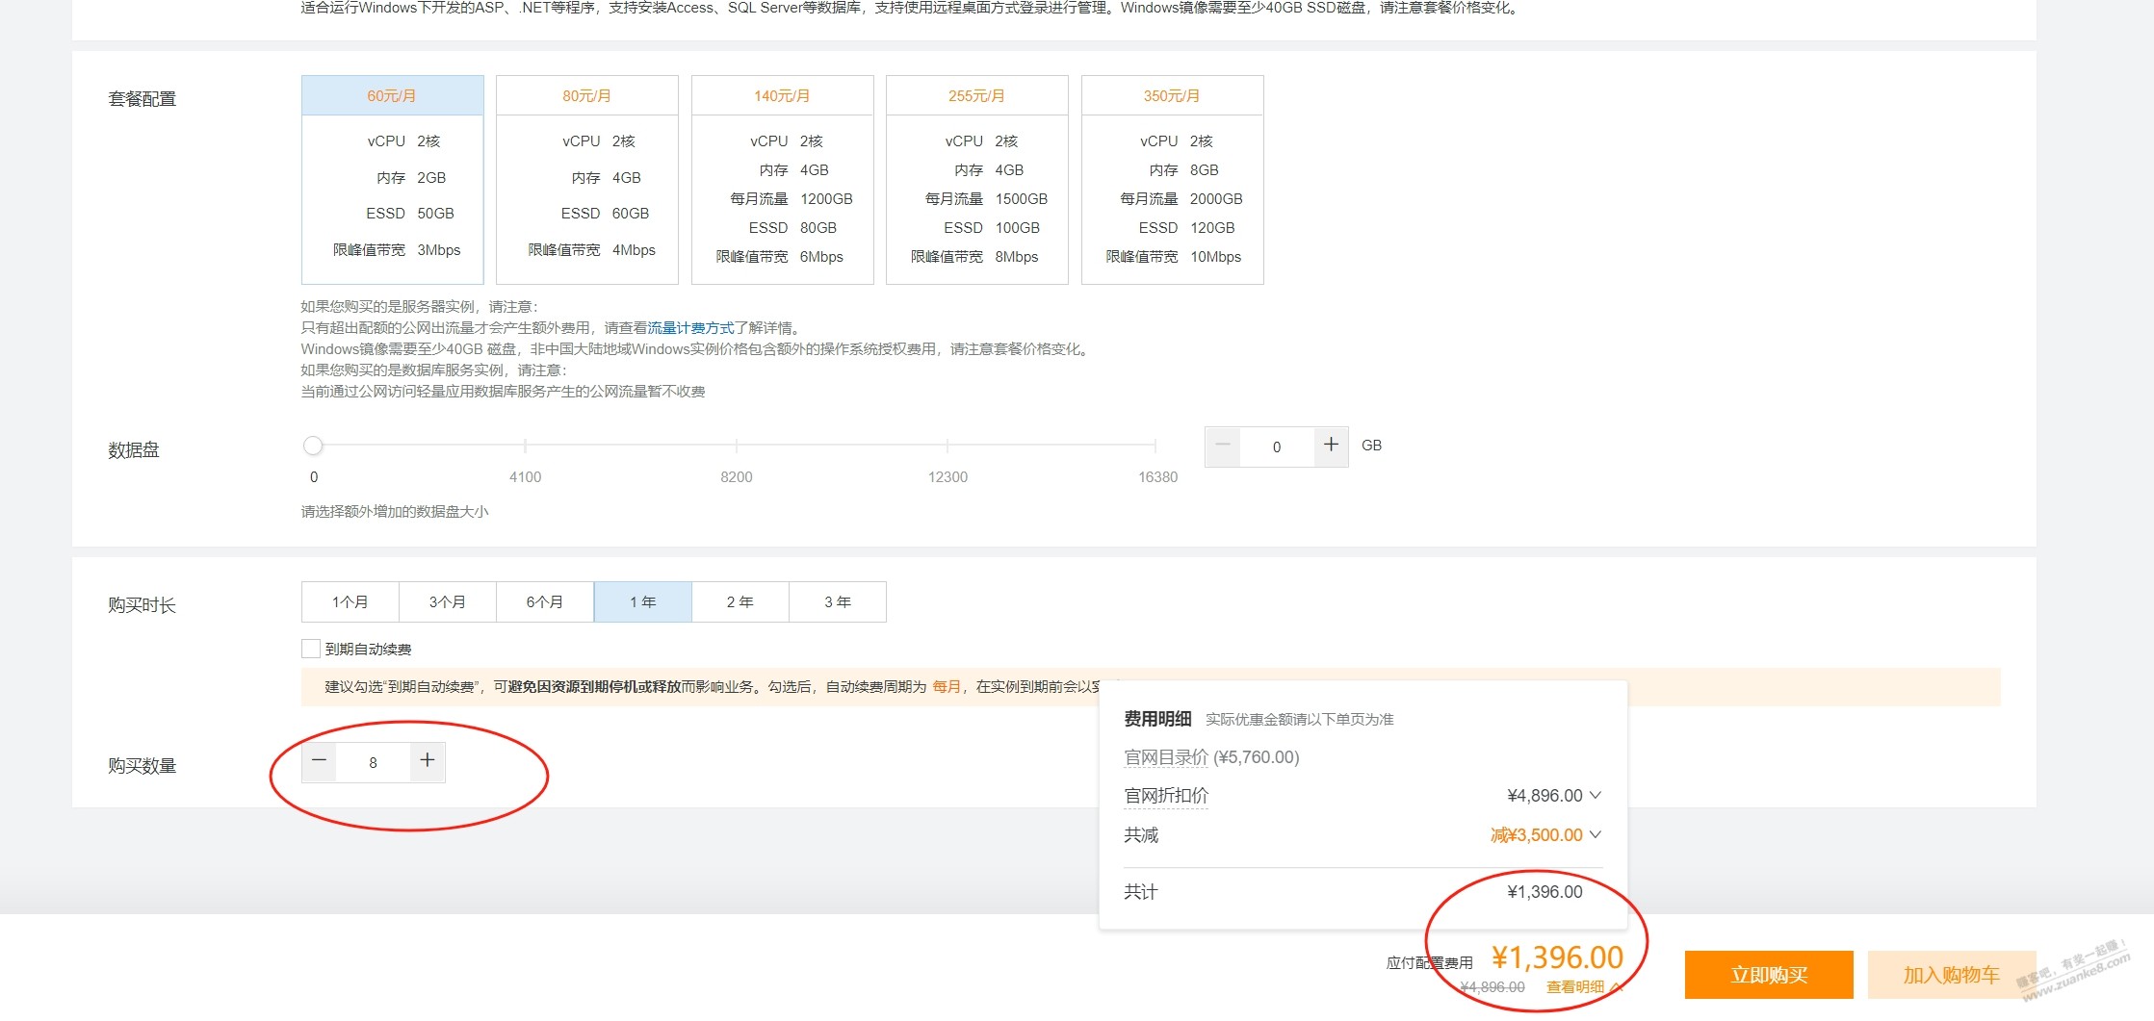
Task: Click the 8200 mark on the data disk slider
Action: [x=737, y=477]
